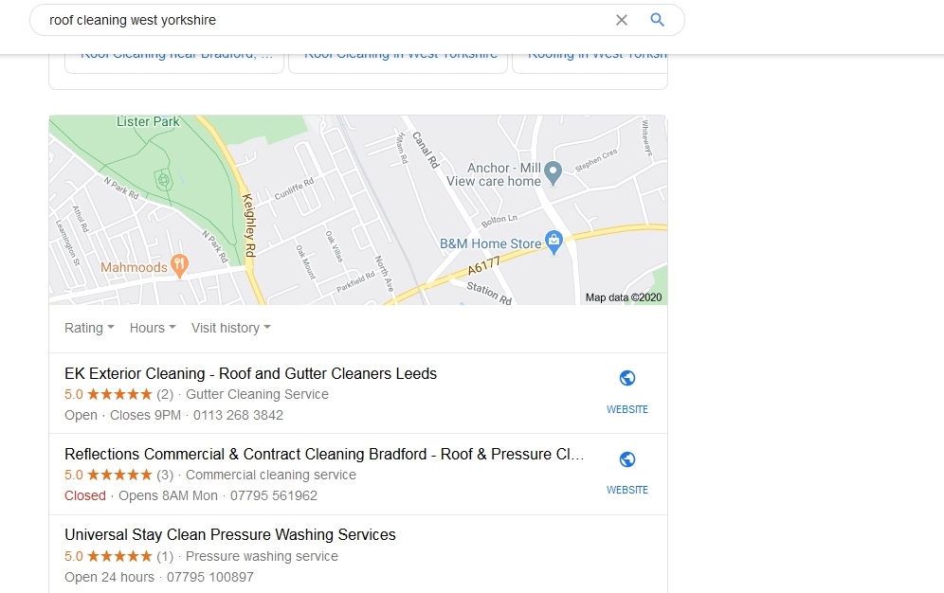Expand the Rating filter dropdown
The image size is (944, 593).
[x=89, y=328]
